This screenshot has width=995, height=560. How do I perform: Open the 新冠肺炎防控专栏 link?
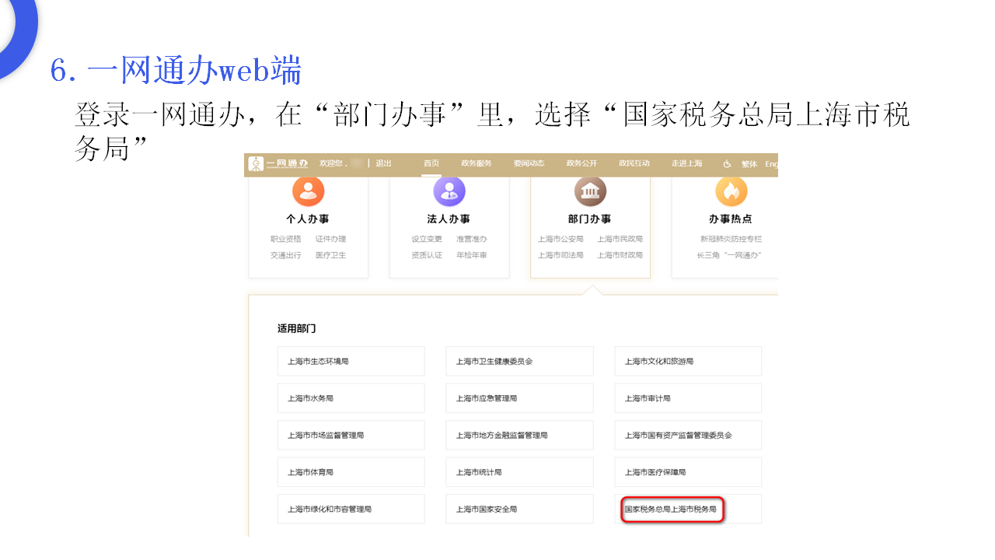click(x=731, y=239)
